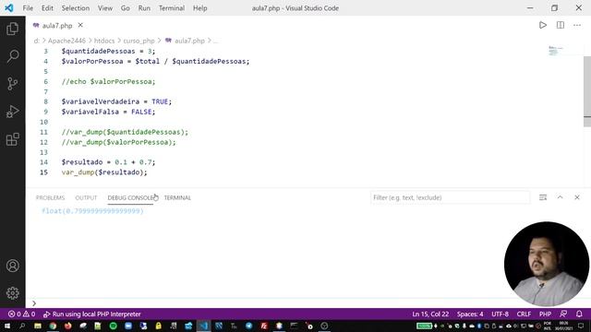Switch to the TERMINAL panel tab

(177, 197)
